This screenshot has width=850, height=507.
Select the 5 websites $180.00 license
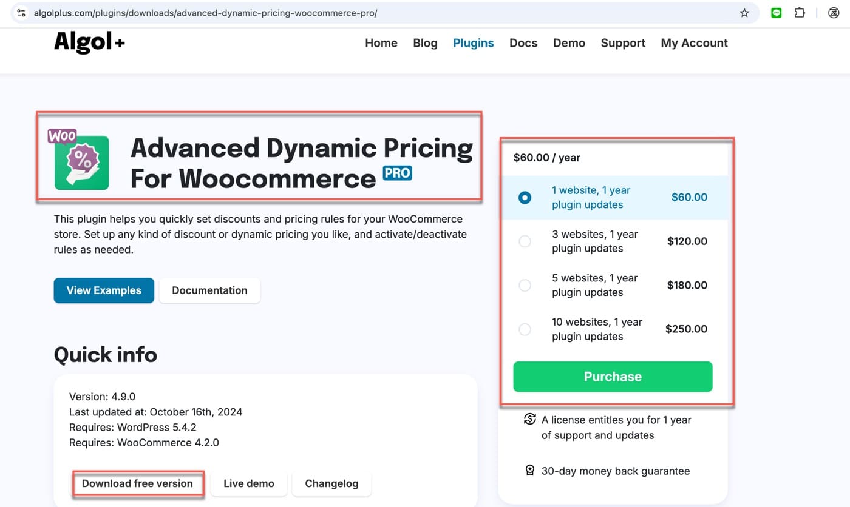[613, 286]
